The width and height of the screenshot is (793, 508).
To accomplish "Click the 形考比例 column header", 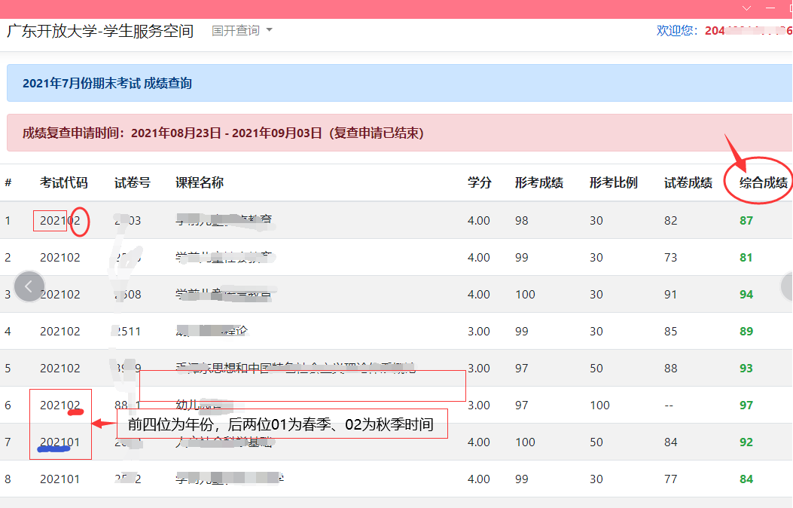I will pos(613,182).
